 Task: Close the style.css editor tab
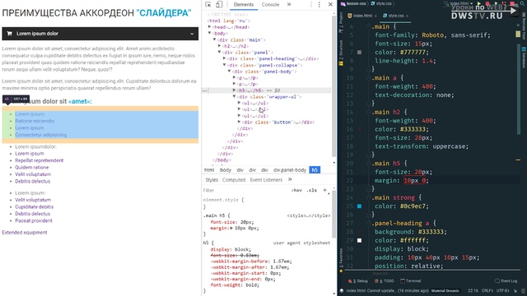click(x=407, y=16)
